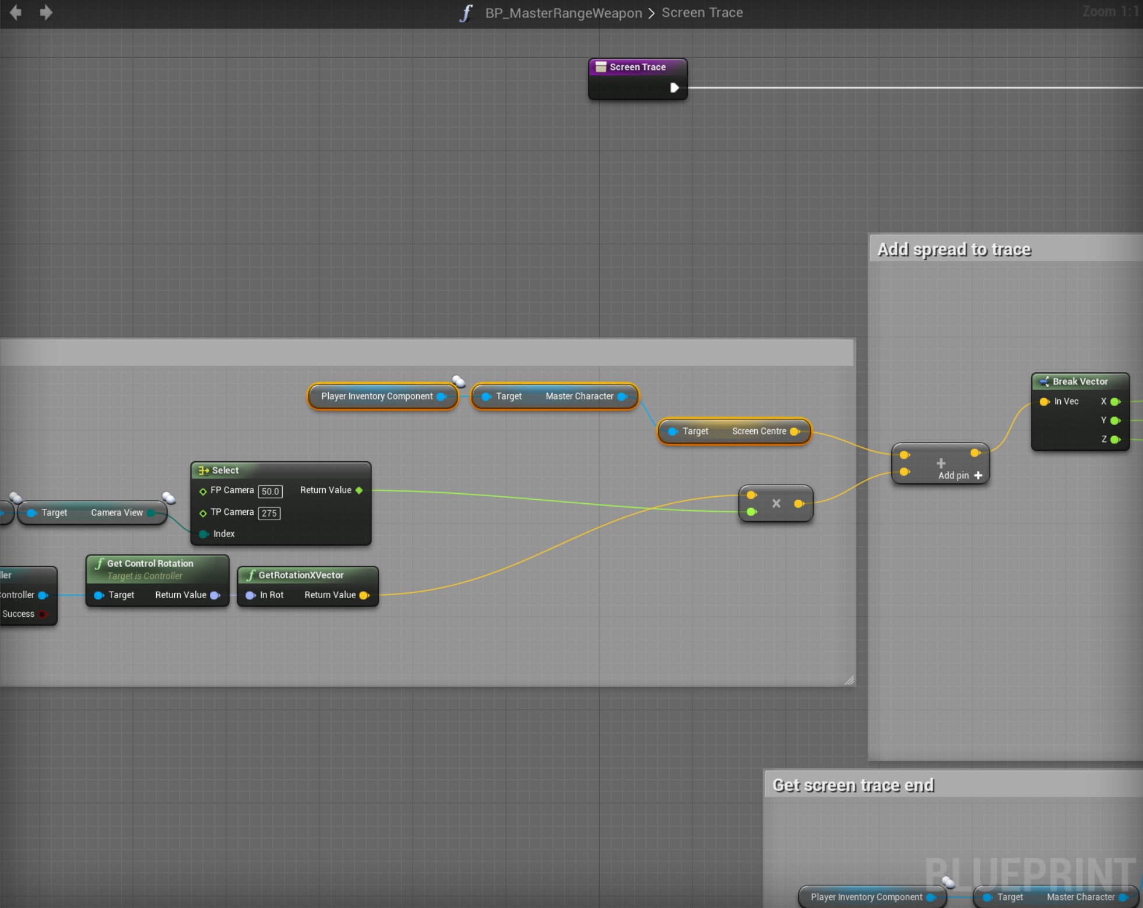Click the Screen Trace execution output pin
This screenshot has width=1143, height=908.
click(x=674, y=87)
